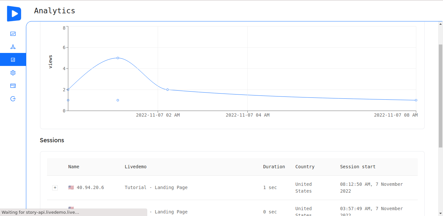The height and width of the screenshot is (216, 443).
Task: Click the 2-view data point after 02 AM
Action: tap(167, 90)
